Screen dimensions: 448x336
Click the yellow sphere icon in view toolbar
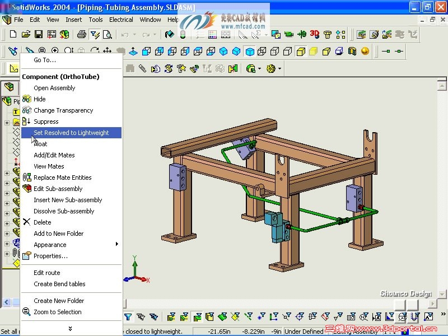[365, 52]
